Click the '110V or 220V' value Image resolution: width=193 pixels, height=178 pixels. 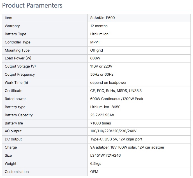click(101, 66)
